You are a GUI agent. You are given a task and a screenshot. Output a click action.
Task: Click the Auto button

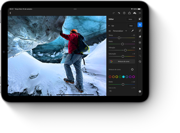pyautogui.click(x=130, y=19)
